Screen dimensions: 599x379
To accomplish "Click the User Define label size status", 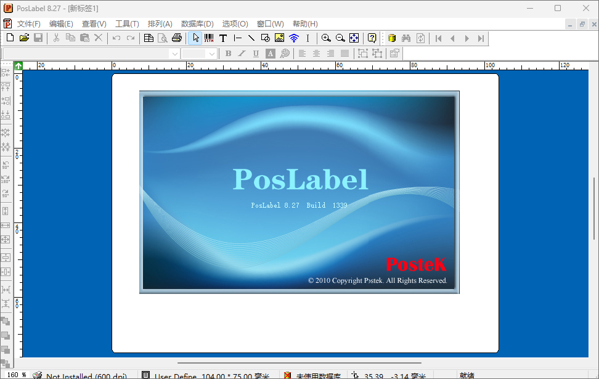I will tap(212, 375).
